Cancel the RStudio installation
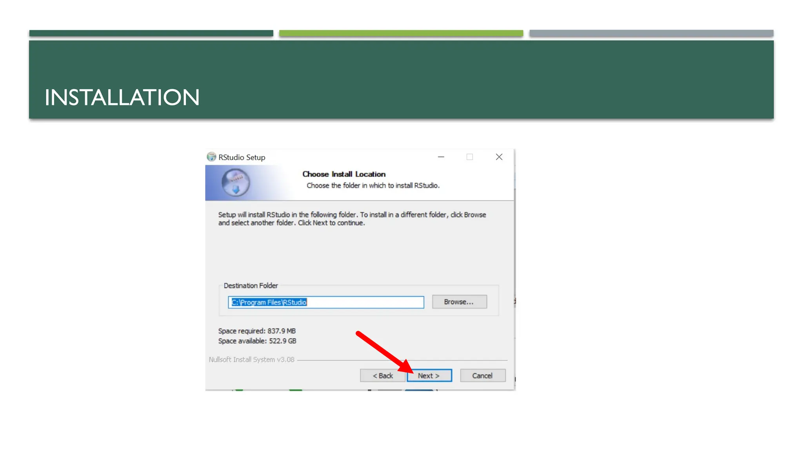 pyautogui.click(x=482, y=375)
